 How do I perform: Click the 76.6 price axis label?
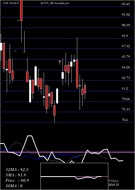pos(125,120)
